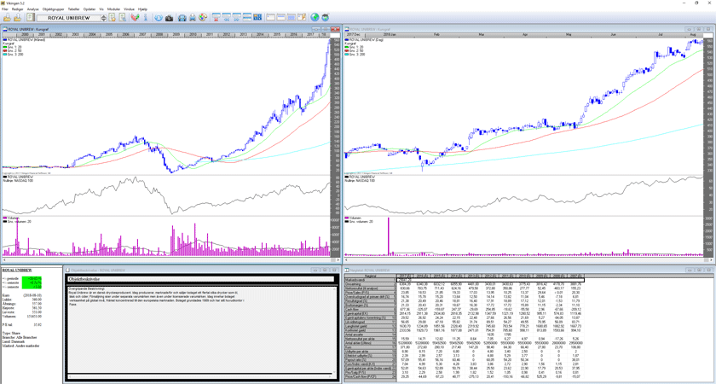Click the Volumen value in info panel
The image size is (716, 384).
pyautogui.click(x=35, y=316)
